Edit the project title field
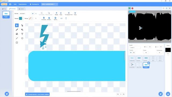Viewport: 172px width, 97px height. coord(49,4)
